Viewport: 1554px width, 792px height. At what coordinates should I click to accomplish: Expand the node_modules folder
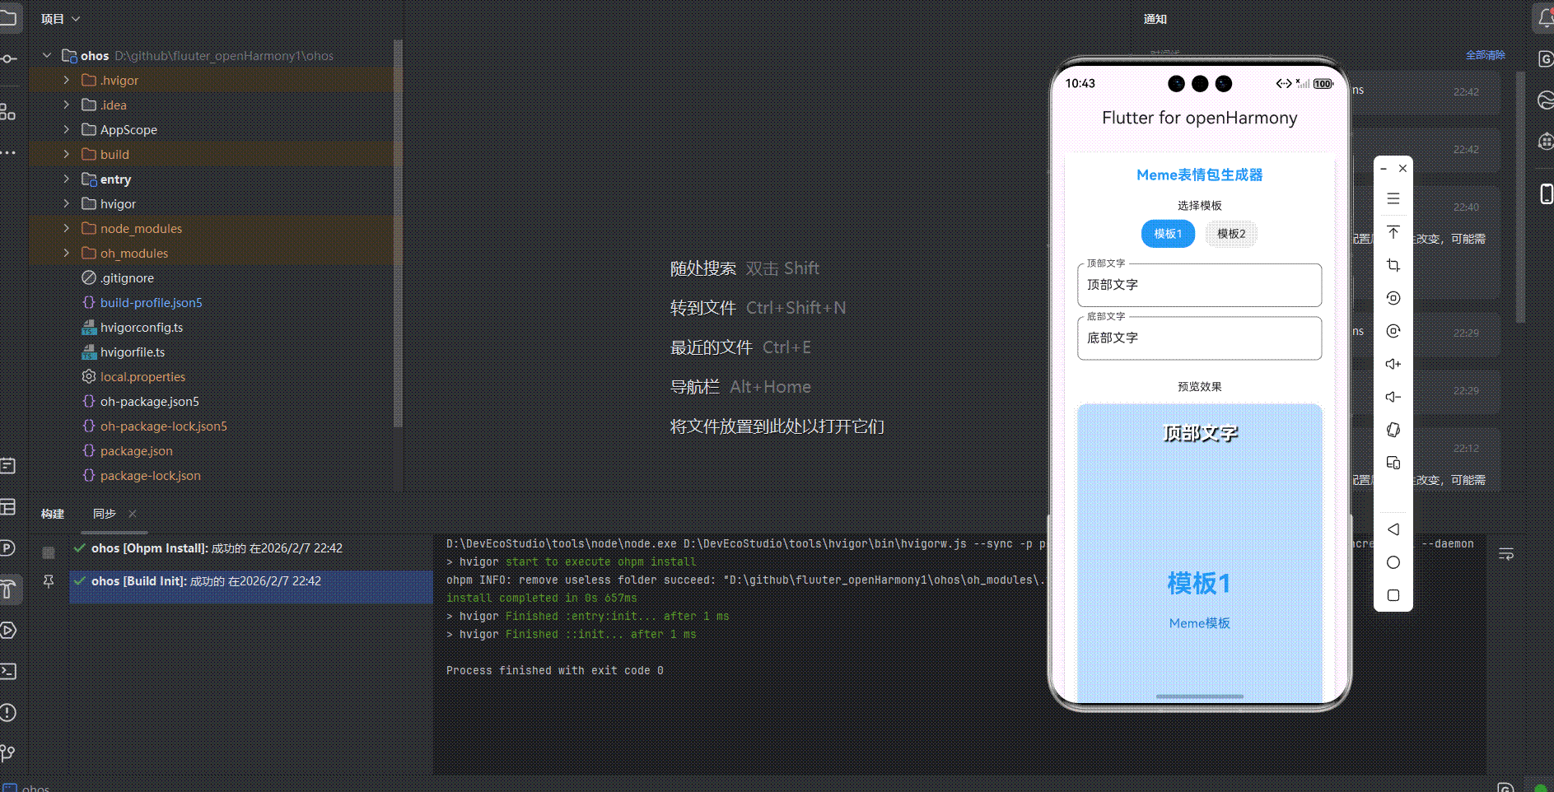coord(67,228)
